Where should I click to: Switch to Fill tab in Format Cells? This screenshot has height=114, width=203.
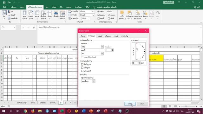116,36
